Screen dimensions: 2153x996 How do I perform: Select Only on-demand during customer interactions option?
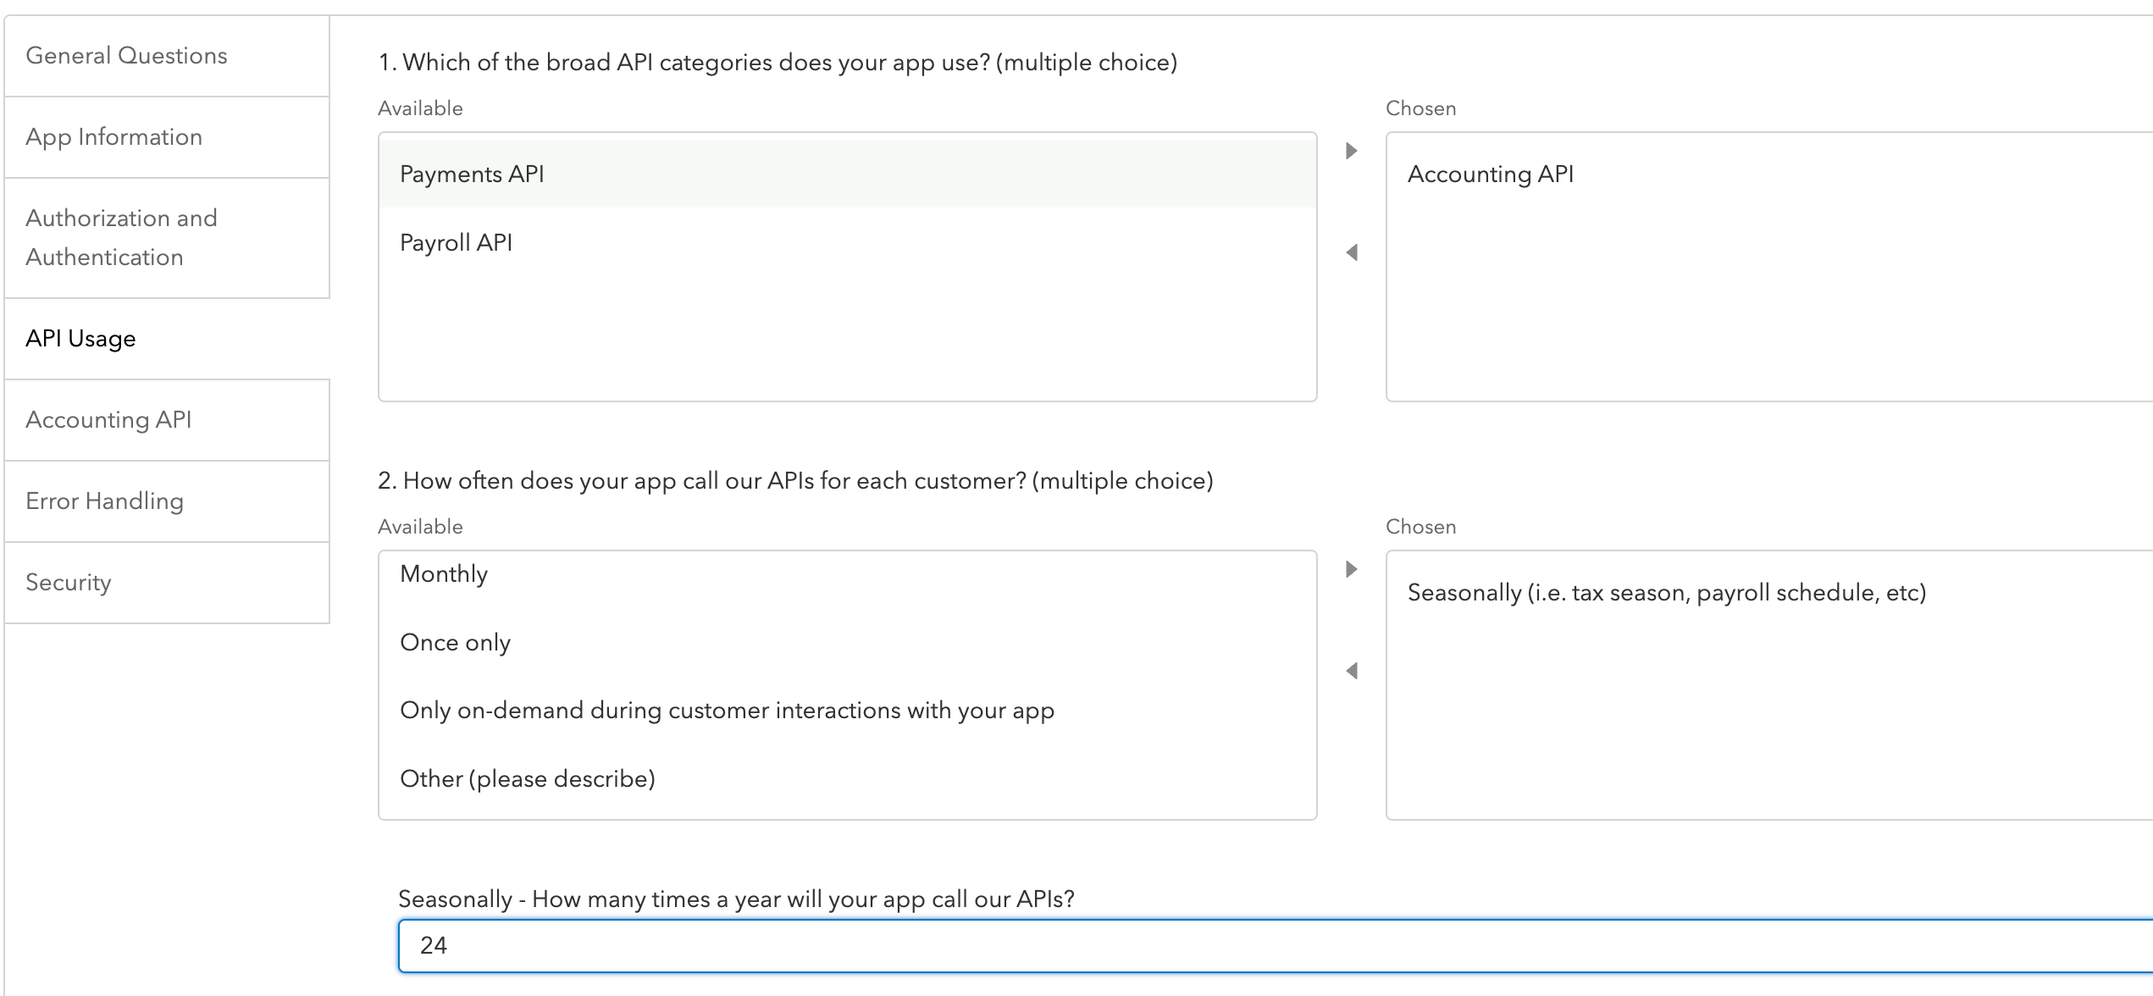coord(727,710)
